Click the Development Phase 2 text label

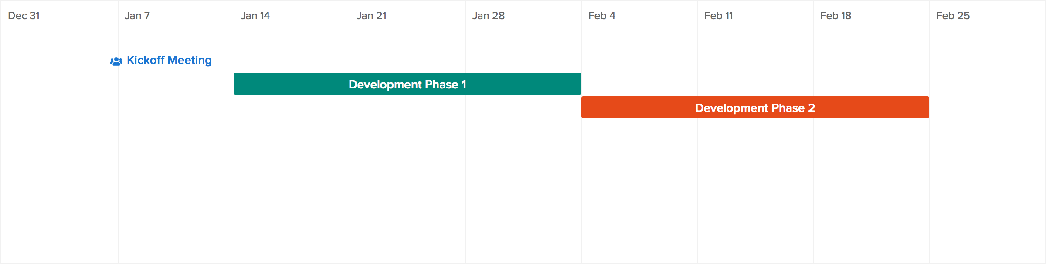755,108
